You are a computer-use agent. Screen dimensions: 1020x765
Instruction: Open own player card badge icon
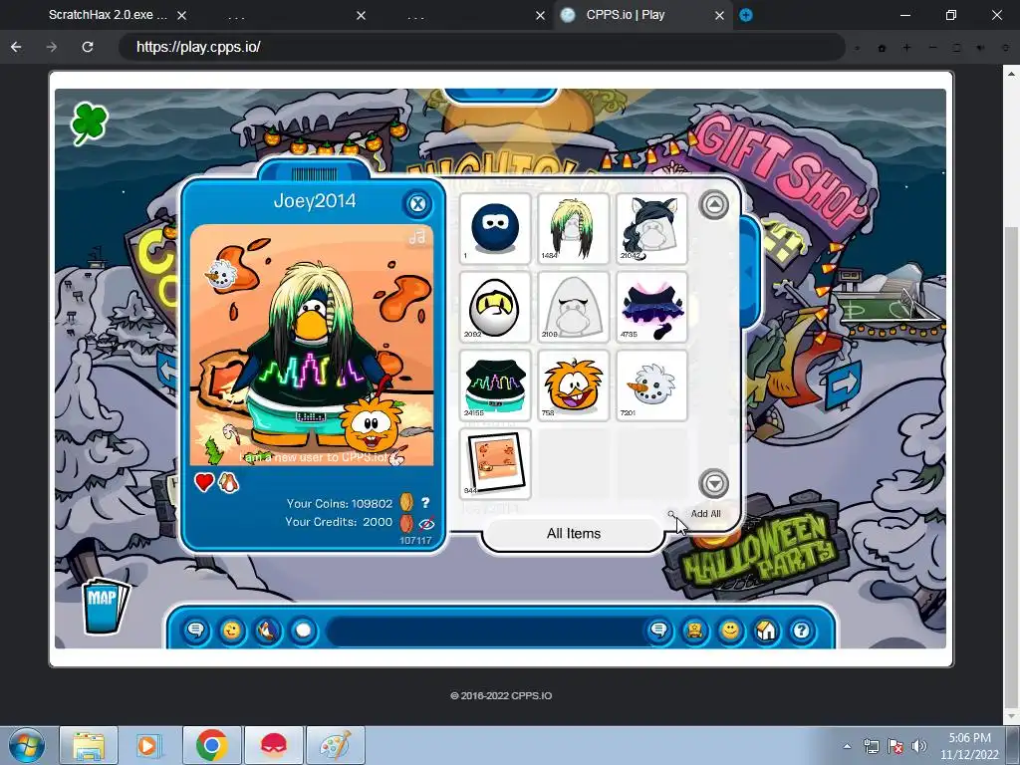(x=694, y=631)
